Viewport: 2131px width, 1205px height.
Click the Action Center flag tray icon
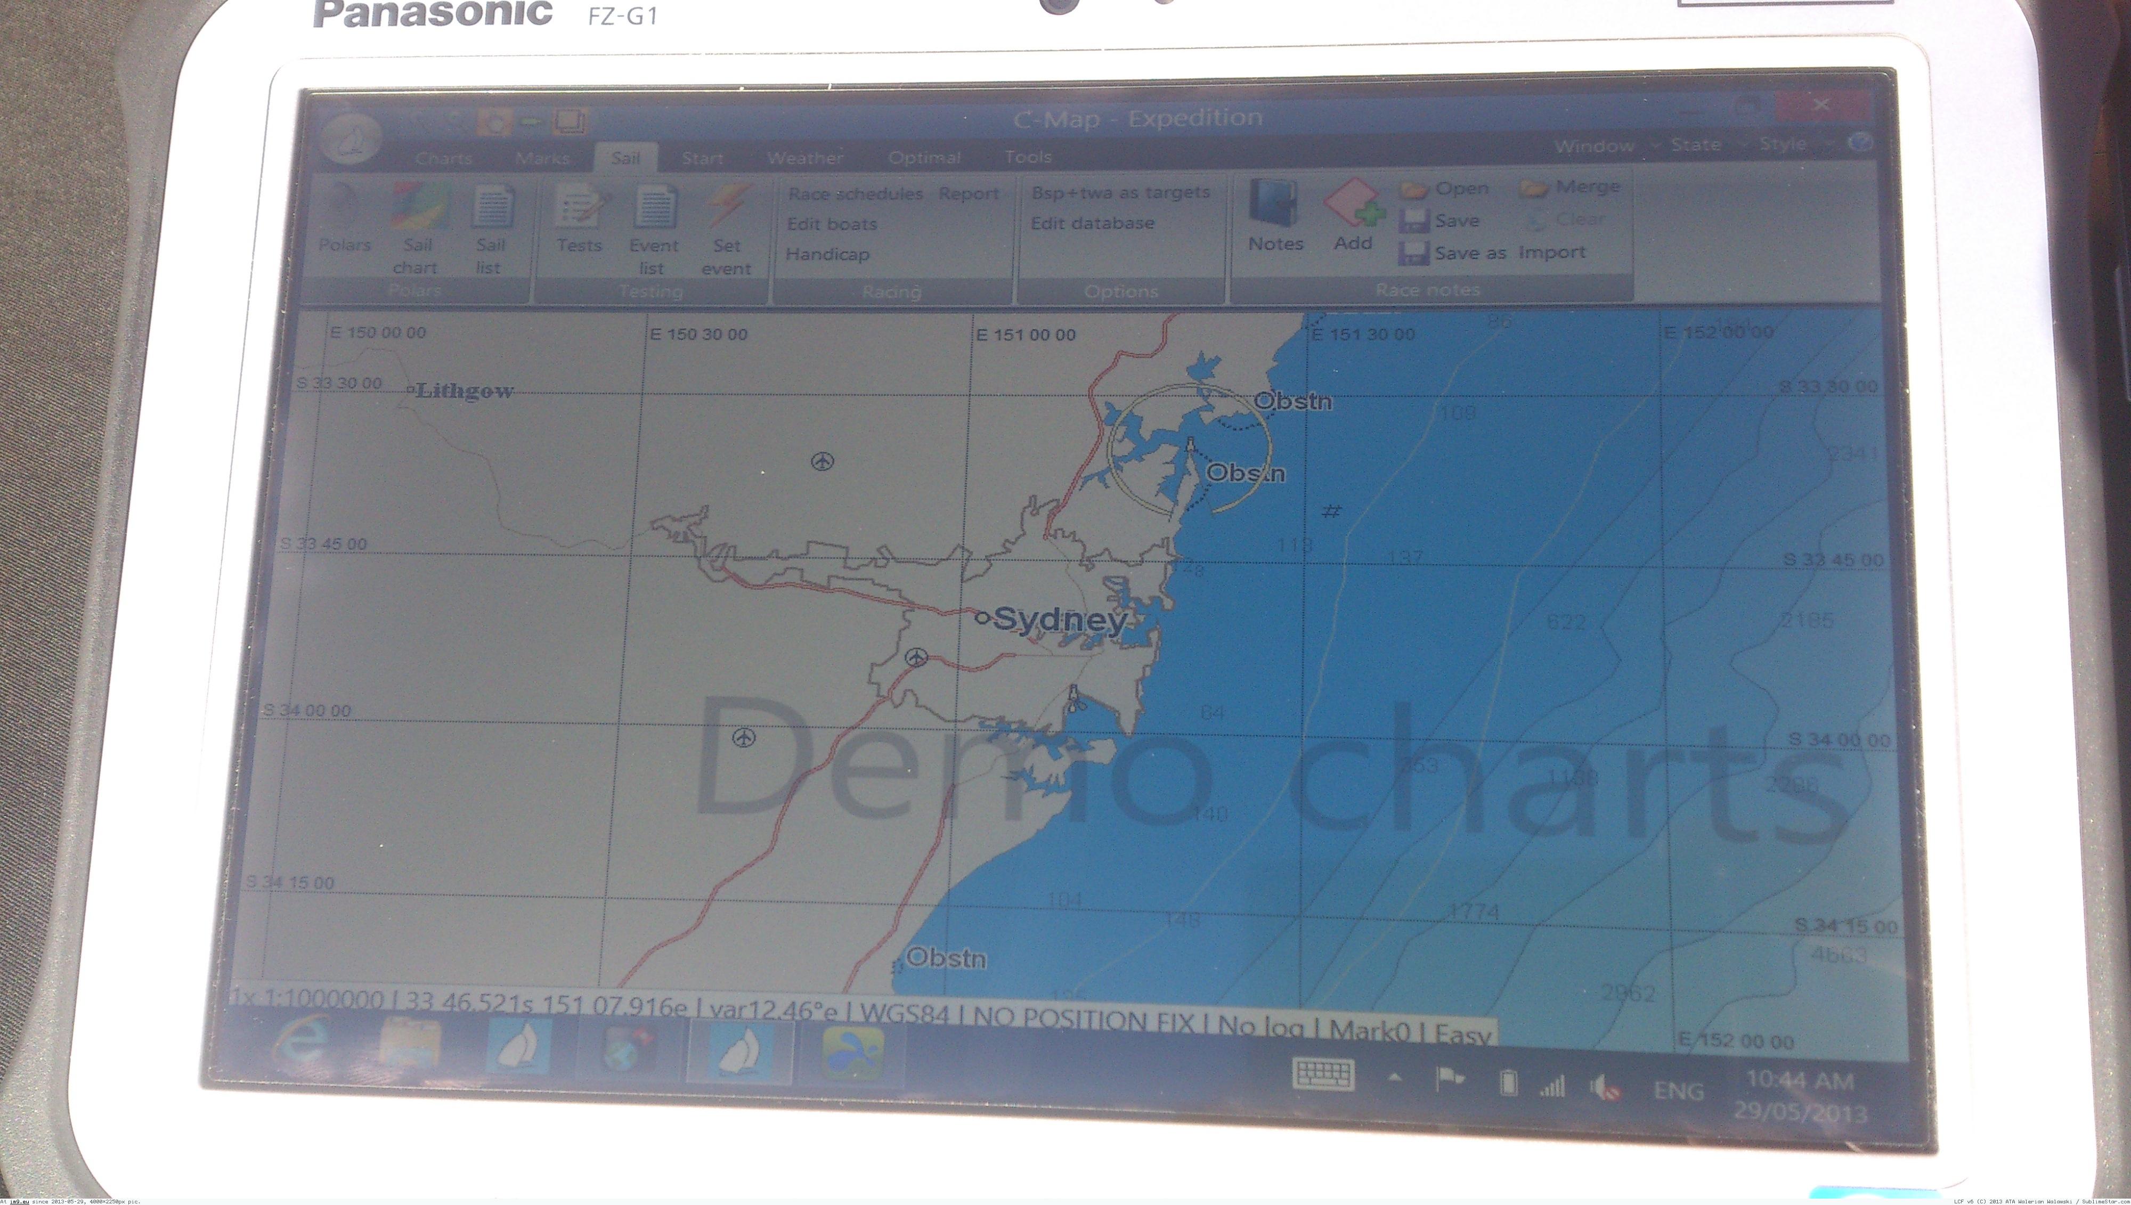point(1450,1079)
